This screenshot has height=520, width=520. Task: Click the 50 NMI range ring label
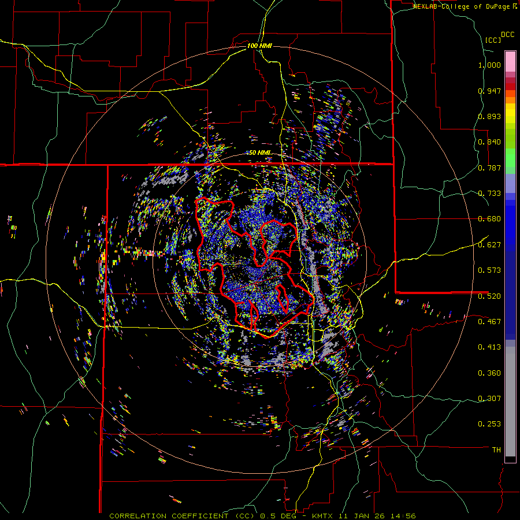(260, 153)
